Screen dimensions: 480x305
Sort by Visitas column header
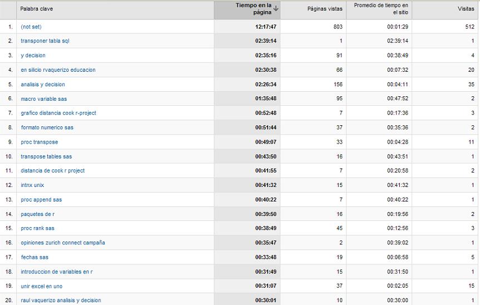[x=466, y=9]
